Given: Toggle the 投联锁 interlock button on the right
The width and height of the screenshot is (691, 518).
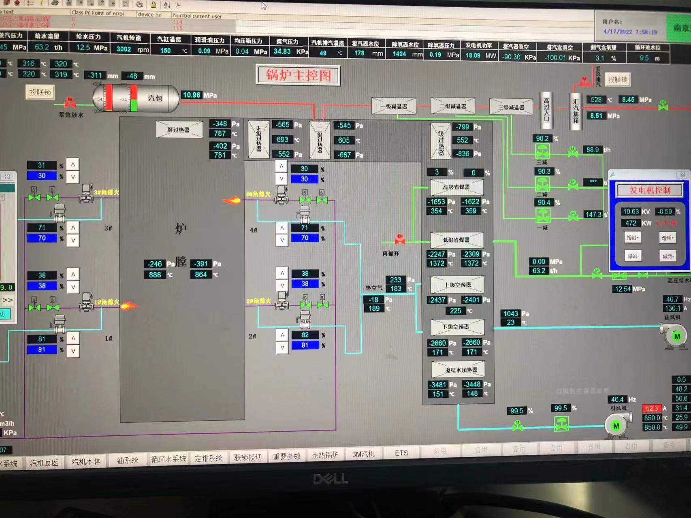Looking at the screenshot, I should (618, 79).
